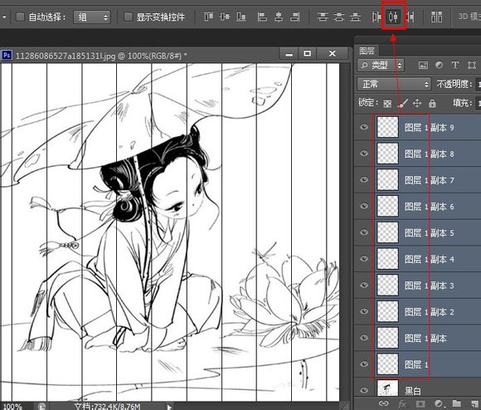Select the 黑白 layer name
Screen dimensions: 481x410
coord(413,391)
